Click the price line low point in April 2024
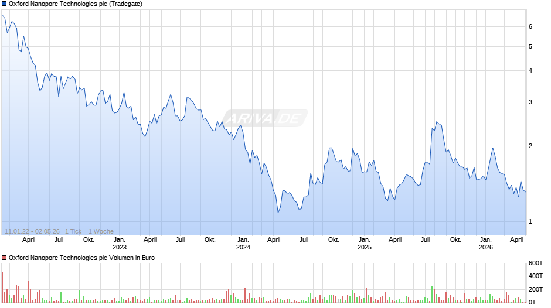551x308 pixels. pyautogui.click(x=278, y=213)
